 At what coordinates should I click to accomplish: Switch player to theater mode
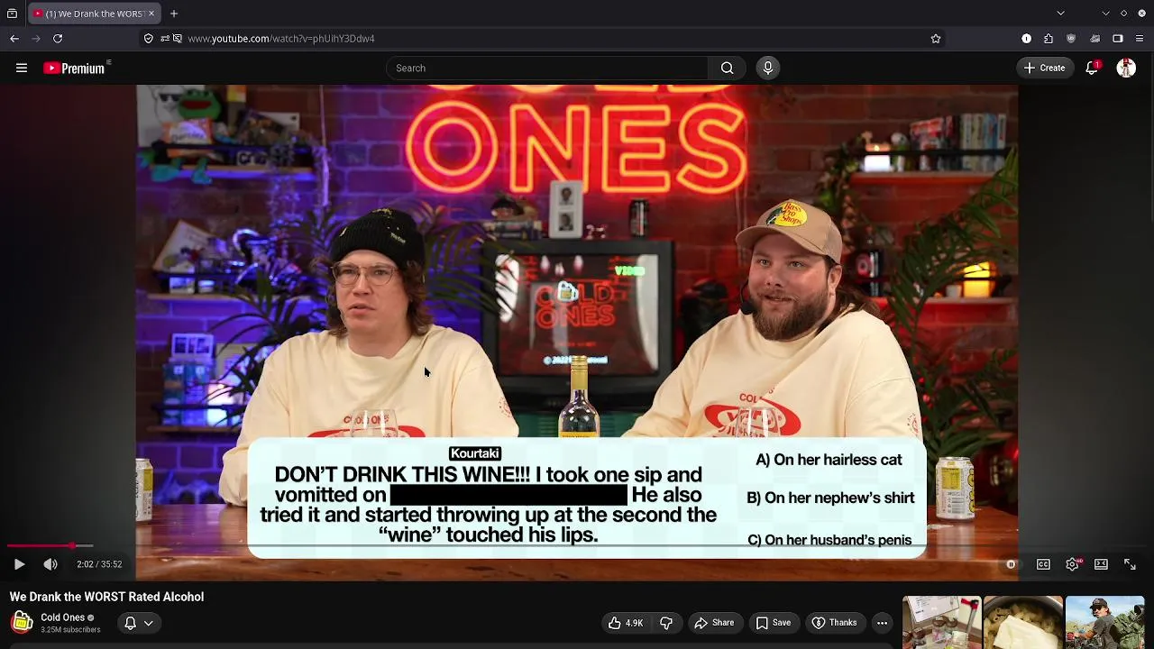[1101, 564]
